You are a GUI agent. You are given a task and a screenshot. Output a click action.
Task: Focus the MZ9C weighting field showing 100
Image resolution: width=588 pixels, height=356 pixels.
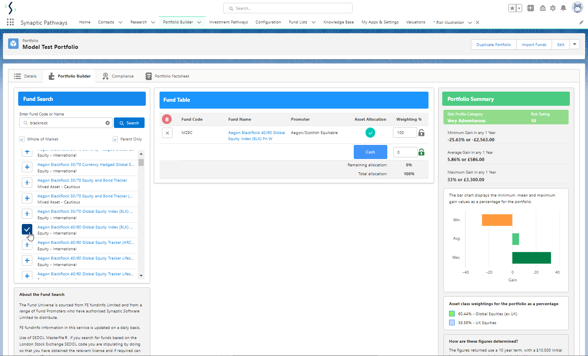pos(405,132)
